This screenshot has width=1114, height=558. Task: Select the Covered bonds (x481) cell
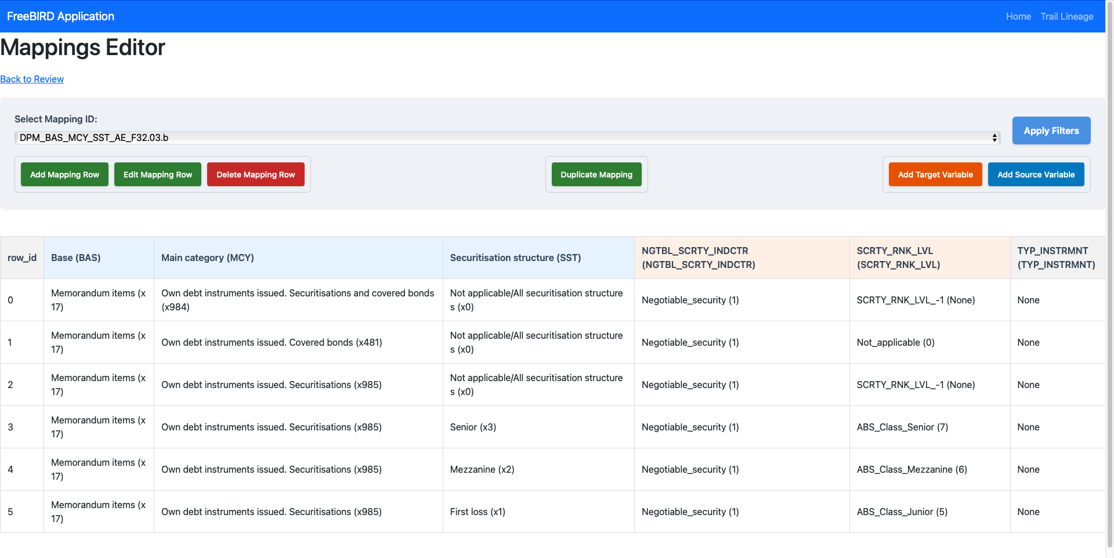[x=272, y=343]
